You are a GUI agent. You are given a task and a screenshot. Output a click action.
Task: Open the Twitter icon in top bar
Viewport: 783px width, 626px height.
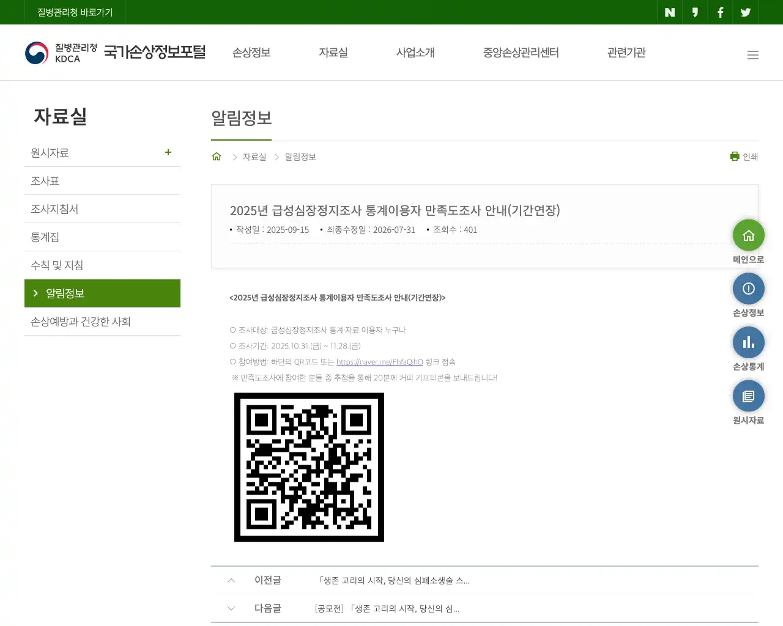pos(745,12)
